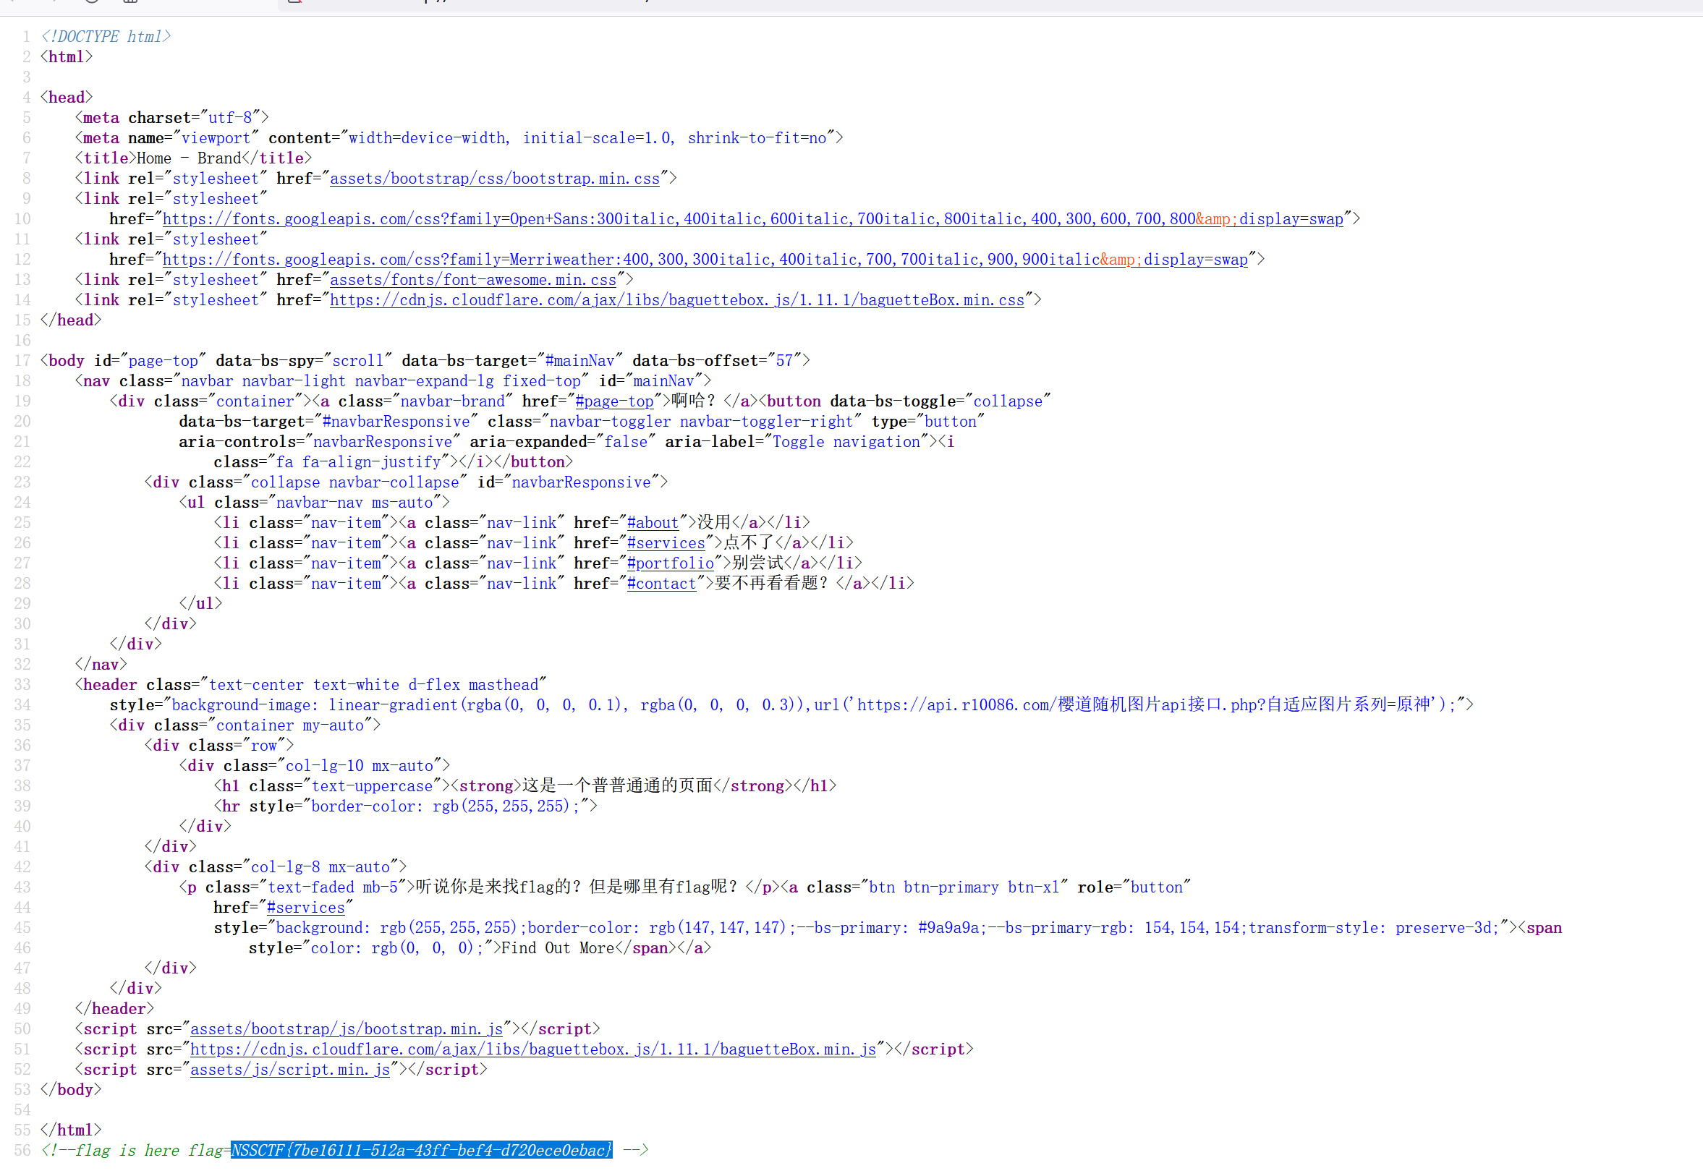Screen dimensions: 1703x1176
Task: Click the 'Home - Brand' title text
Action: click(189, 158)
